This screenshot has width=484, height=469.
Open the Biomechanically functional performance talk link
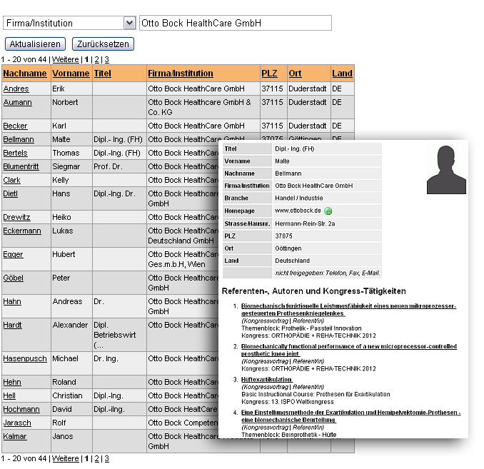click(x=349, y=350)
